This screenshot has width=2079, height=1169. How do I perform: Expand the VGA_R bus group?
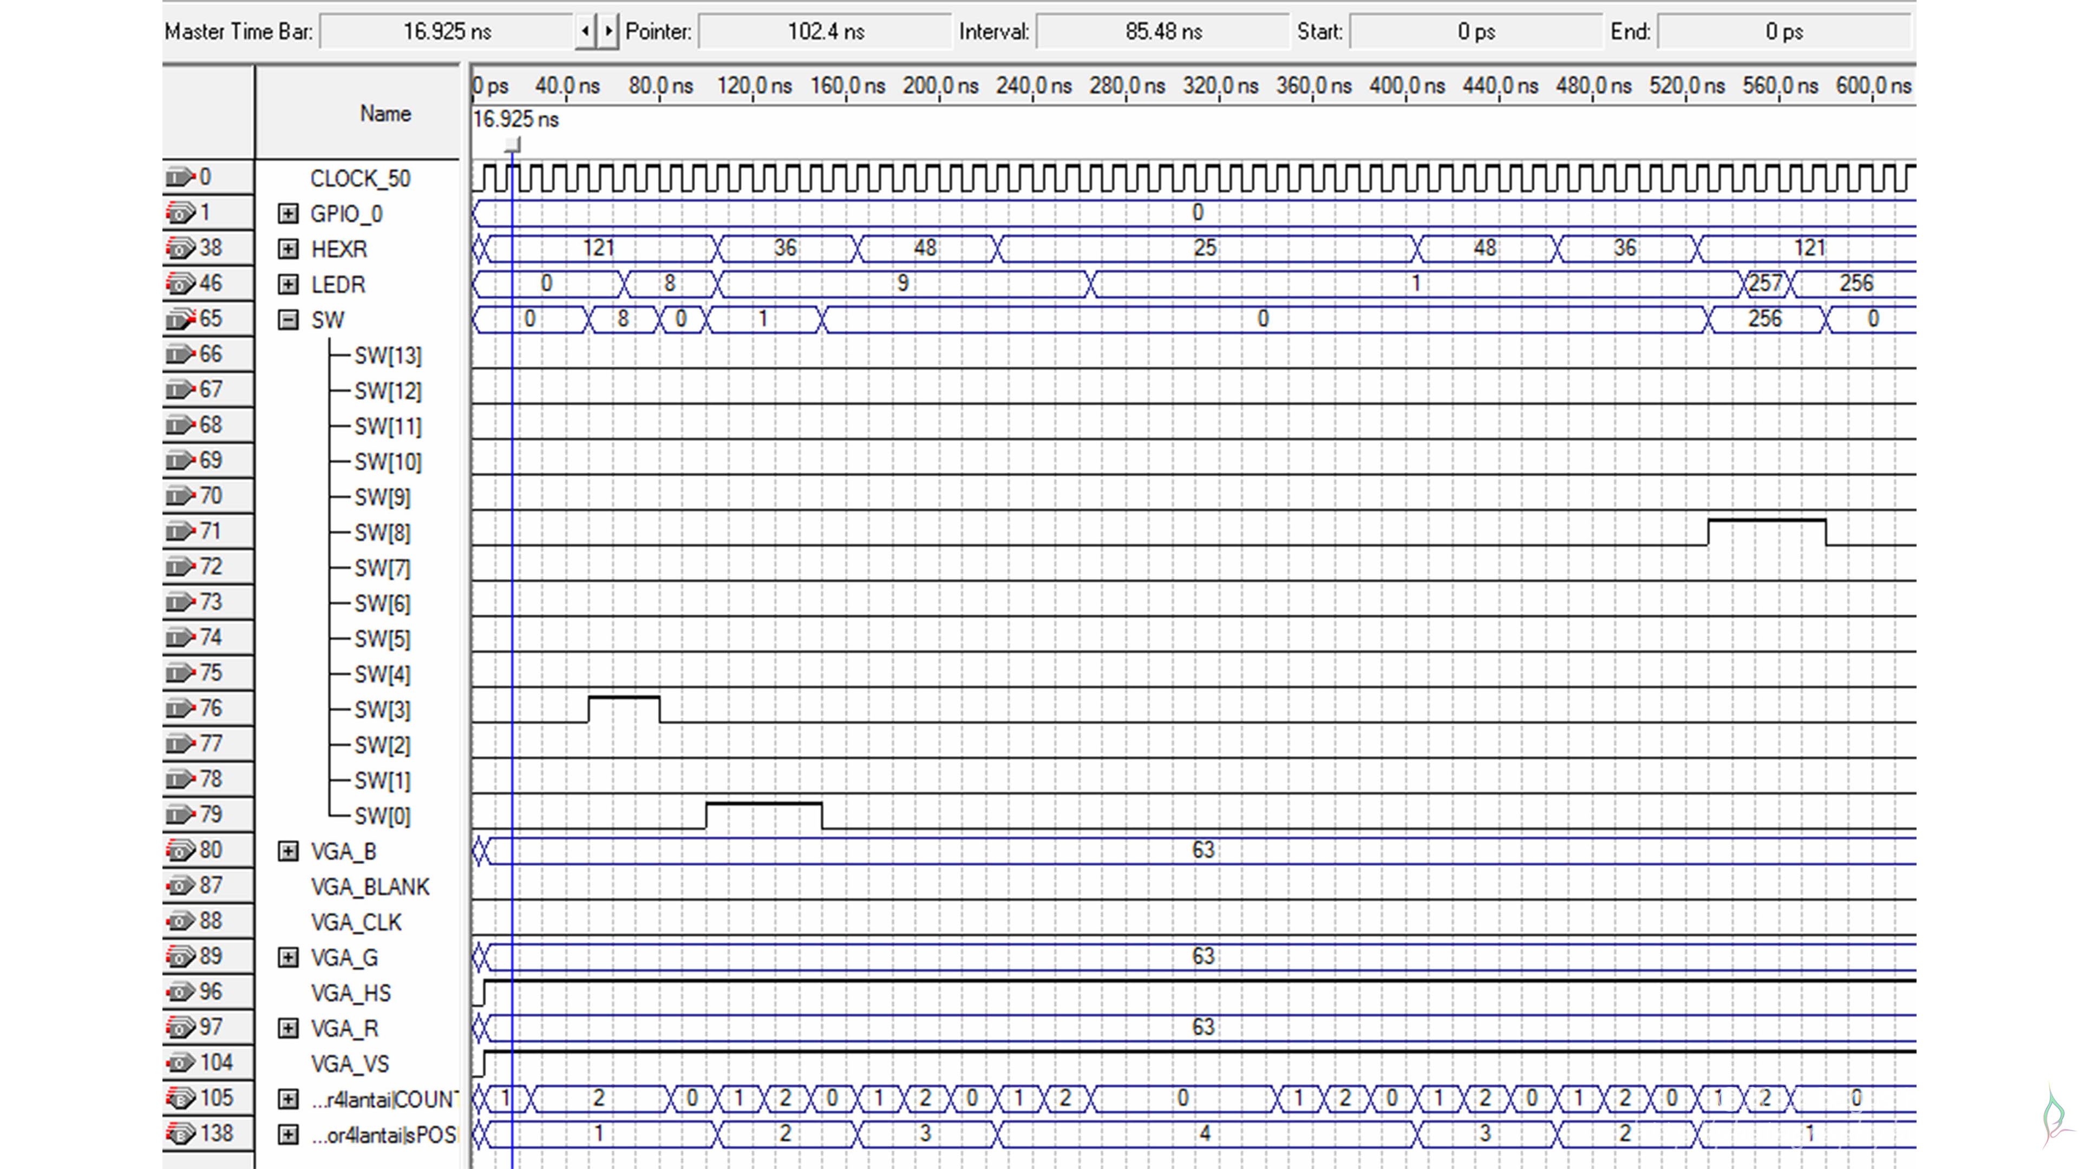pyautogui.click(x=287, y=1028)
